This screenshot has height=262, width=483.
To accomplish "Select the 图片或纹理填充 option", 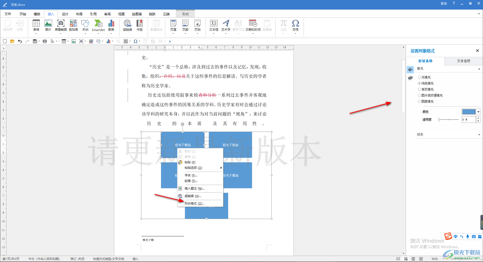I will coord(430,95).
